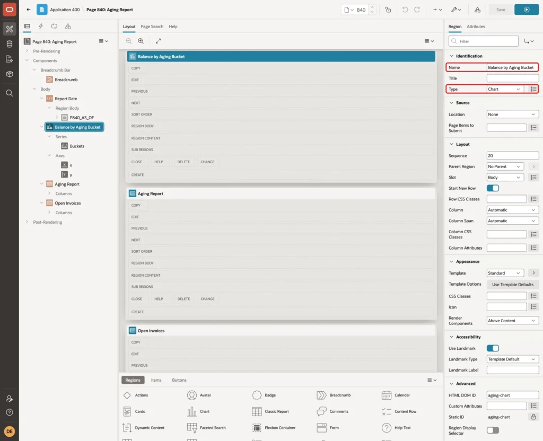Toggle the Use Landmark switch
This screenshot has height=441, width=543.
(493, 348)
